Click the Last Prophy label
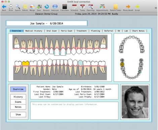The height and width of the screenshot is (130, 158). coord(85,97)
